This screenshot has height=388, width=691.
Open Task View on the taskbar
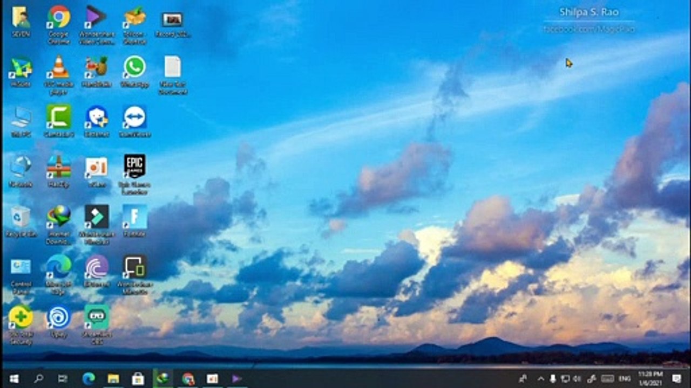pos(63,379)
